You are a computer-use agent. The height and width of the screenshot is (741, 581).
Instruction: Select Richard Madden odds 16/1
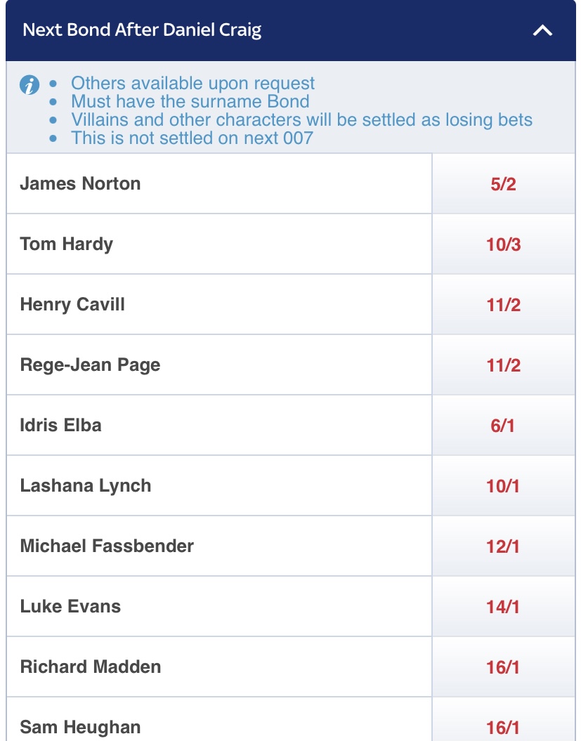point(504,667)
